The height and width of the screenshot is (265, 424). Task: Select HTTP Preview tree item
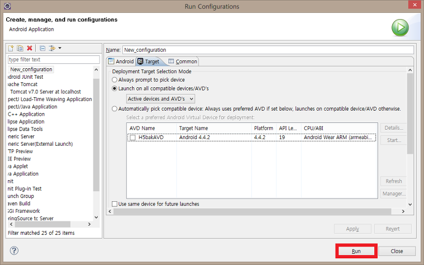20,151
